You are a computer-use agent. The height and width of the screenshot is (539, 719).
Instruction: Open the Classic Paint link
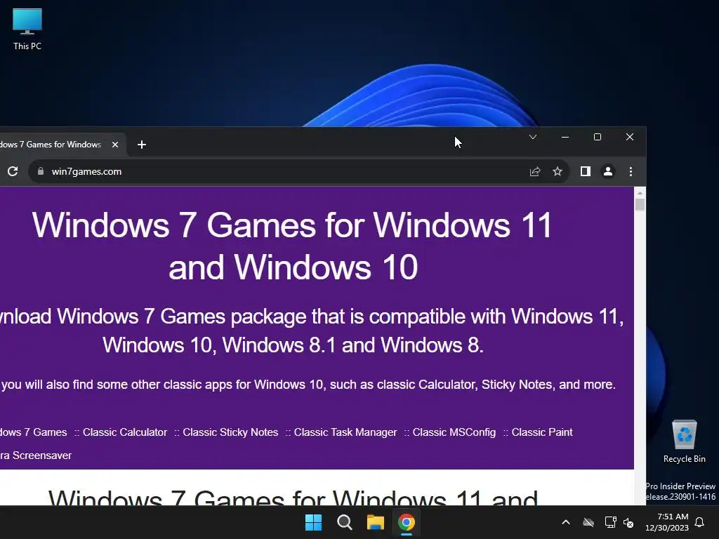[x=542, y=432]
